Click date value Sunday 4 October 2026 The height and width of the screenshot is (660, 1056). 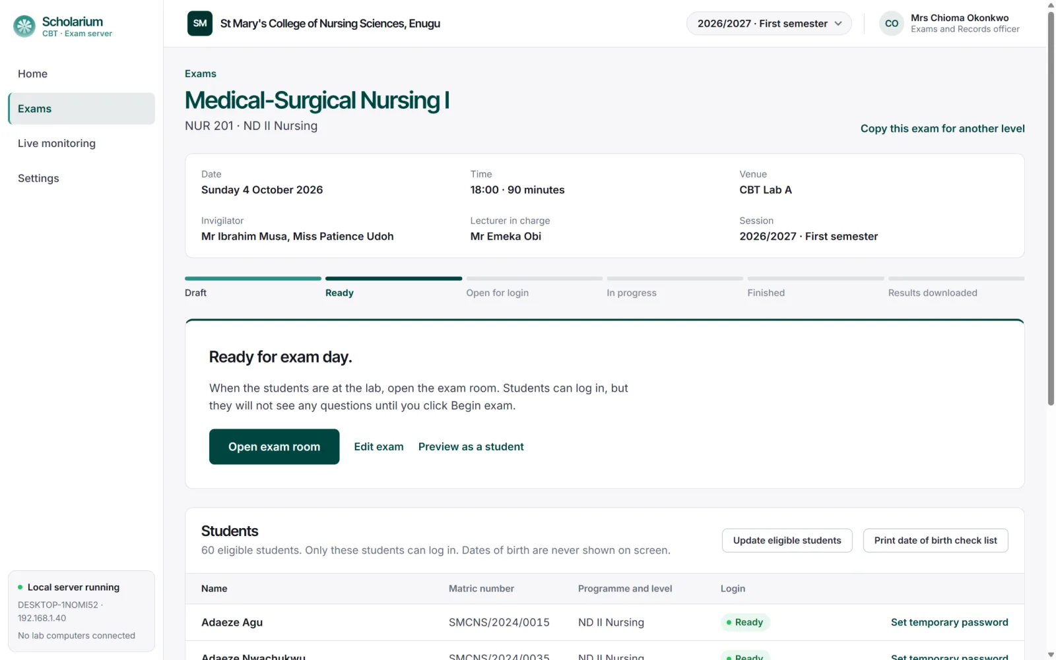click(262, 190)
